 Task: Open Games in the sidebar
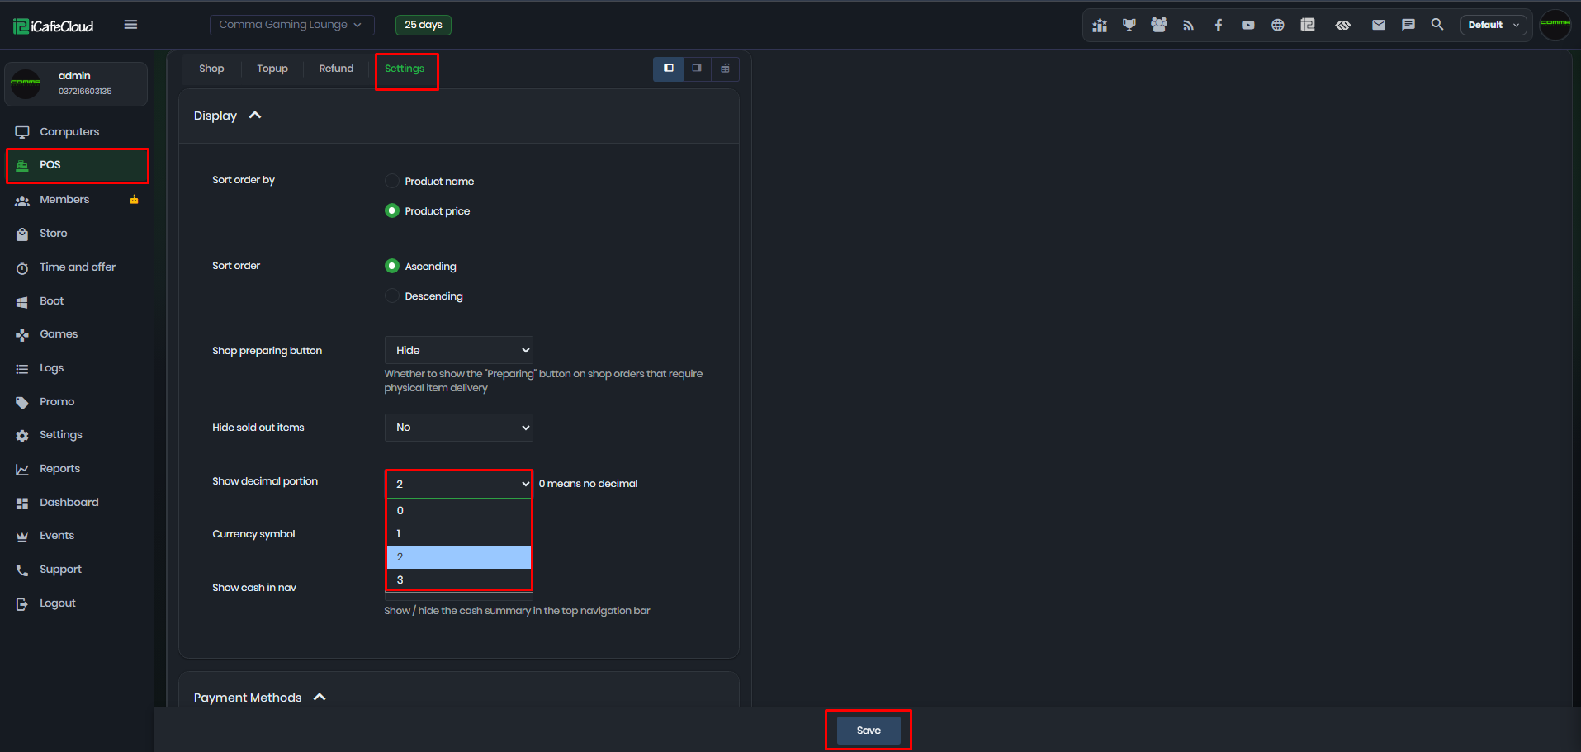pyautogui.click(x=77, y=334)
